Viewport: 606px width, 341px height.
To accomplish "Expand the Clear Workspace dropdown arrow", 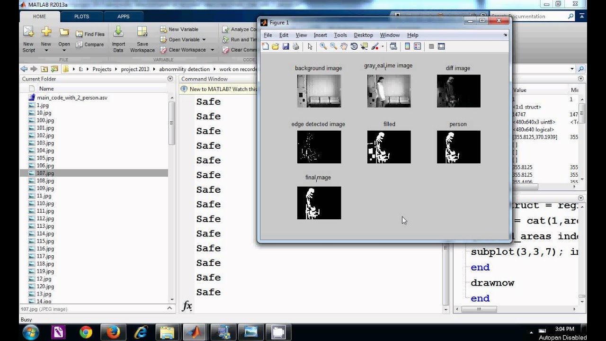I will 212,50.
